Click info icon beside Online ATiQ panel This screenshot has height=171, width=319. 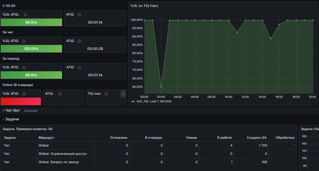[60, 94]
